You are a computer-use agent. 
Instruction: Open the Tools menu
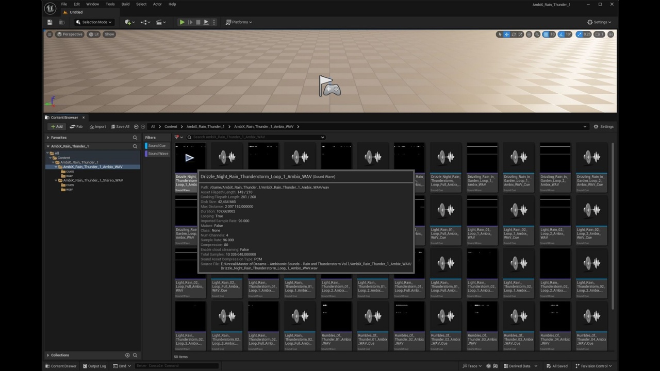pyautogui.click(x=110, y=4)
